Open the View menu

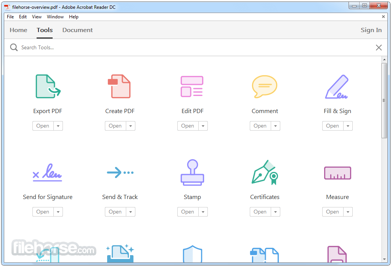37,17
